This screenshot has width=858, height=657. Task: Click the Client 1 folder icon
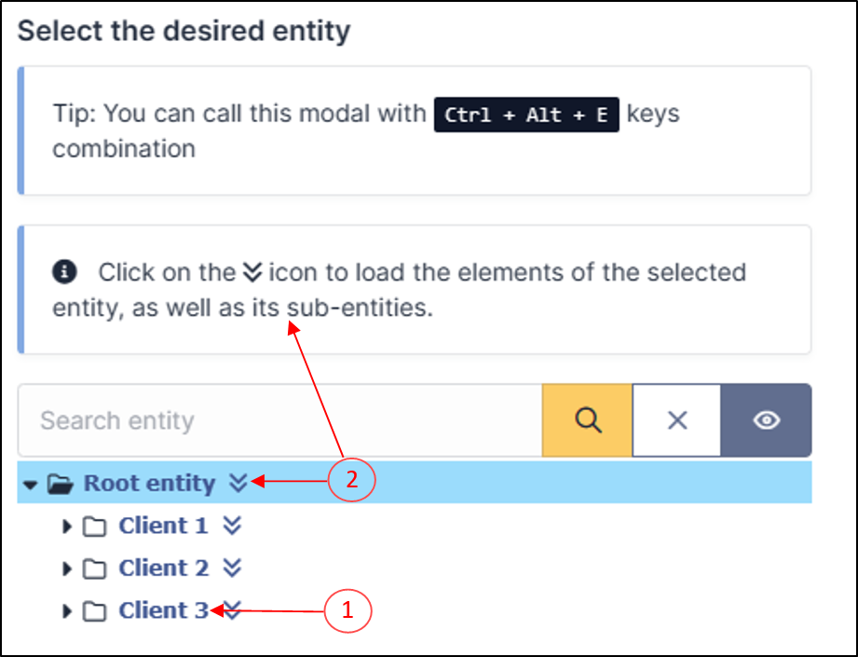coord(95,527)
